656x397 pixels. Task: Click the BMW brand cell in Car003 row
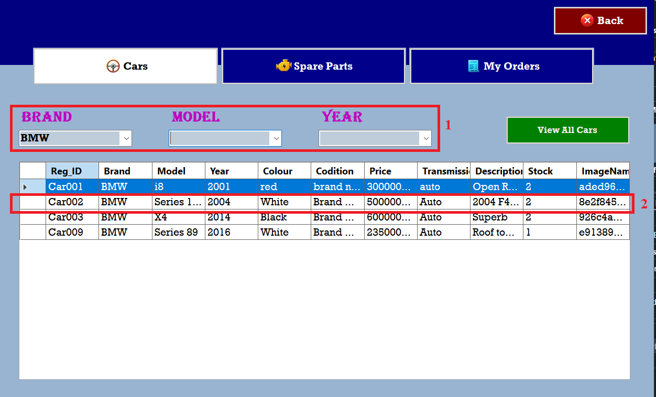point(126,217)
